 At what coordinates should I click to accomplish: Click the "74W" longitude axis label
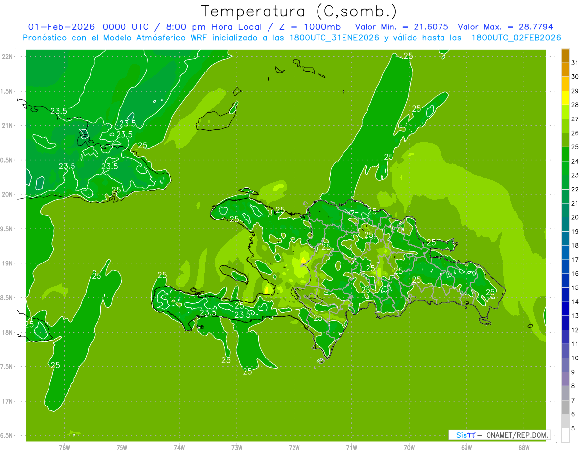pyautogui.click(x=179, y=448)
